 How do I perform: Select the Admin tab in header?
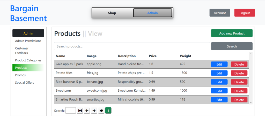pos(152,13)
